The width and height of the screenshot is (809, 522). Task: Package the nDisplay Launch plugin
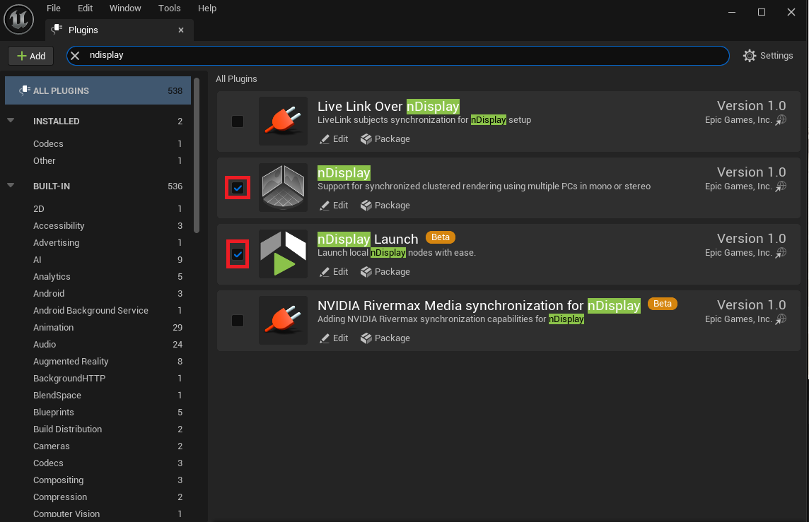(385, 272)
